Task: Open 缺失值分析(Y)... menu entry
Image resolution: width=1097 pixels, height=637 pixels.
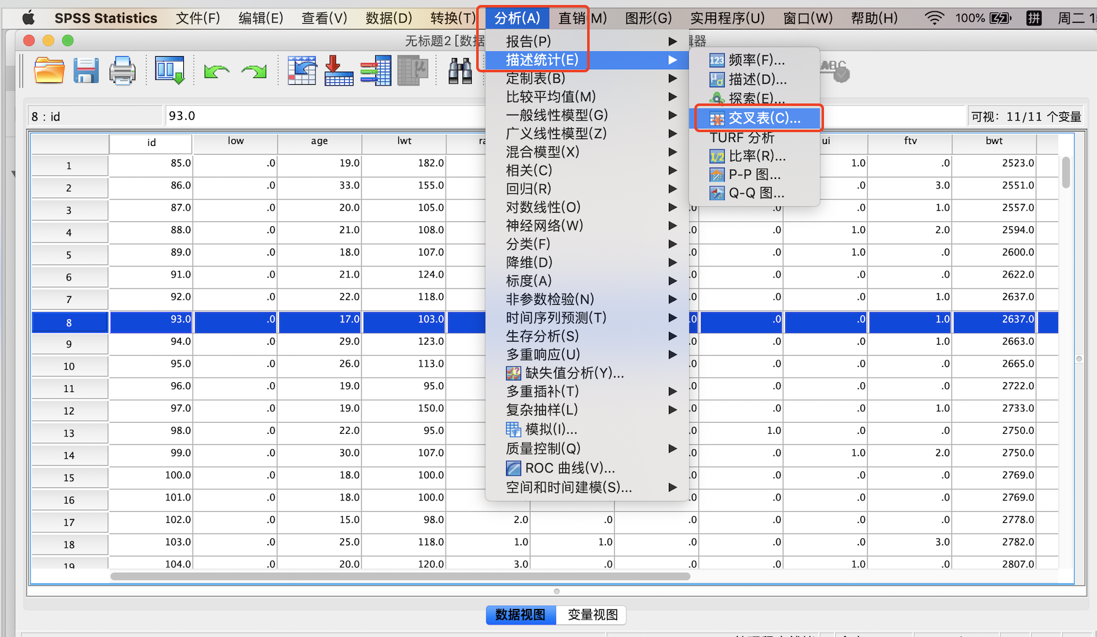Action: click(x=587, y=373)
